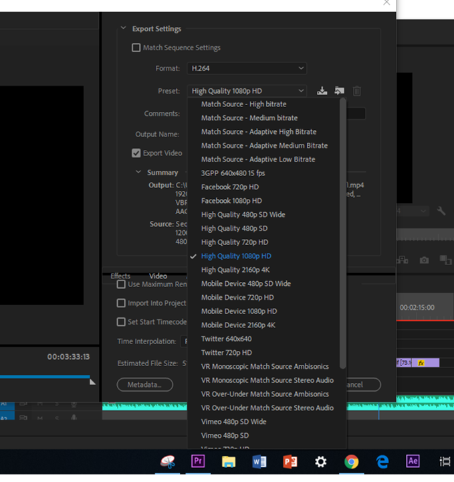The height and width of the screenshot is (482, 454).
Task: Toggle Match Sequence Settings checkbox
Action: [x=136, y=48]
